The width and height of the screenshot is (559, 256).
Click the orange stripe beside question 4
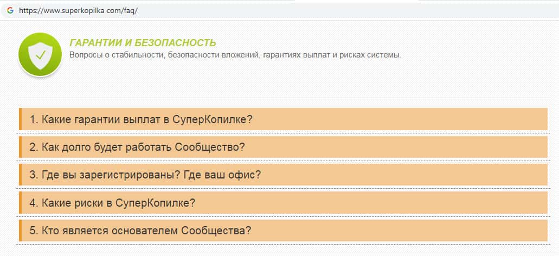tap(20, 203)
